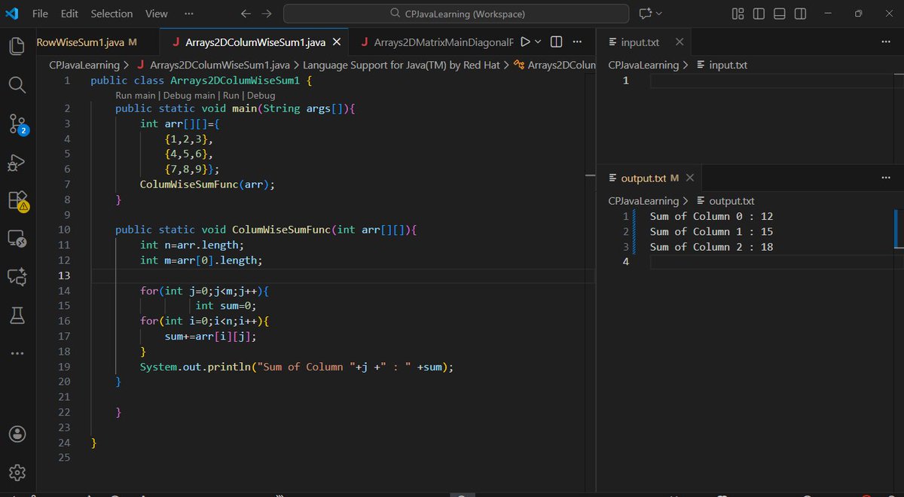
Task: Toggle the secondary side bar
Action: pyautogui.click(x=800, y=14)
